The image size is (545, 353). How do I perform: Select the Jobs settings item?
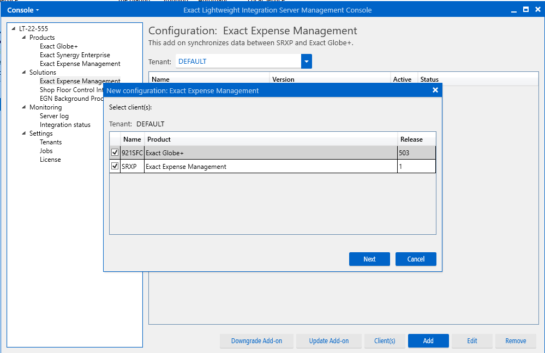click(46, 151)
